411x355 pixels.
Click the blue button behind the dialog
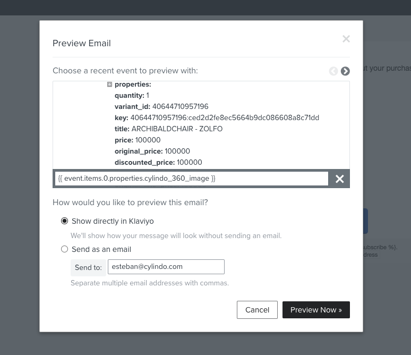point(365,221)
